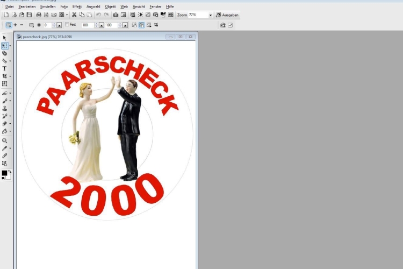
Task: Select the Stamp tool in toolbox
Action: 4,108
